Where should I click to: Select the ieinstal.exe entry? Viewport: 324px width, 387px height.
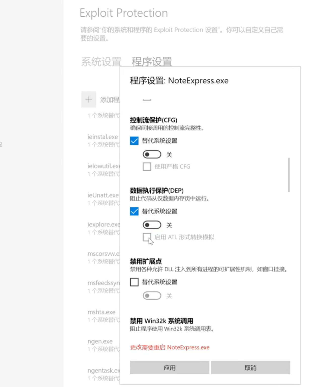(x=103, y=137)
